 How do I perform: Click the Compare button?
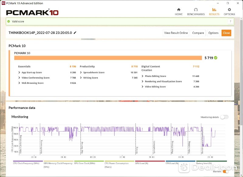[198, 33]
